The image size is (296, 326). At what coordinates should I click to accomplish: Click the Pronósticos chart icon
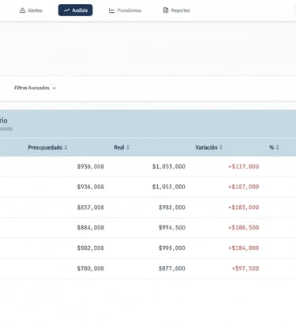point(112,10)
